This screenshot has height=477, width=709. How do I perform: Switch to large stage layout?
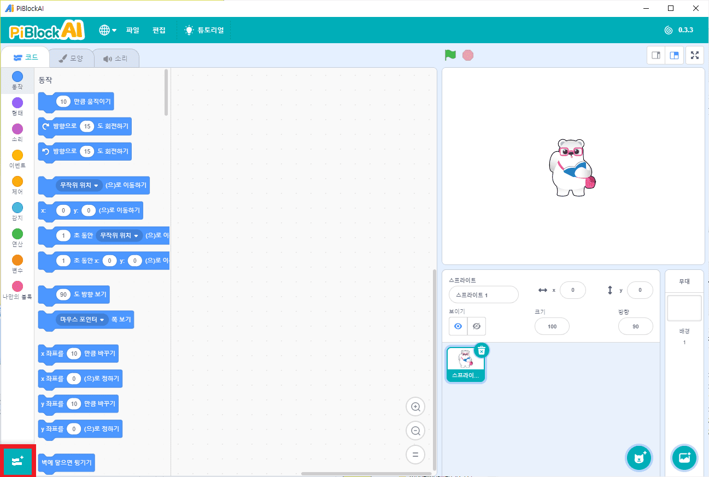(x=675, y=55)
